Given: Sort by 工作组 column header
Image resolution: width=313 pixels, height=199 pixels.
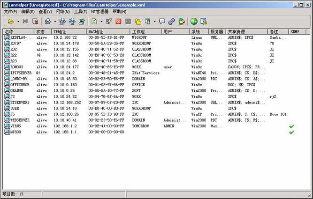Looking at the screenshot, I should pyautogui.click(x=145, y=32).
